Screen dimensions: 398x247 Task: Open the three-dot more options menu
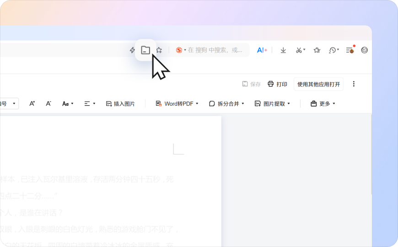tap(354, 84)
